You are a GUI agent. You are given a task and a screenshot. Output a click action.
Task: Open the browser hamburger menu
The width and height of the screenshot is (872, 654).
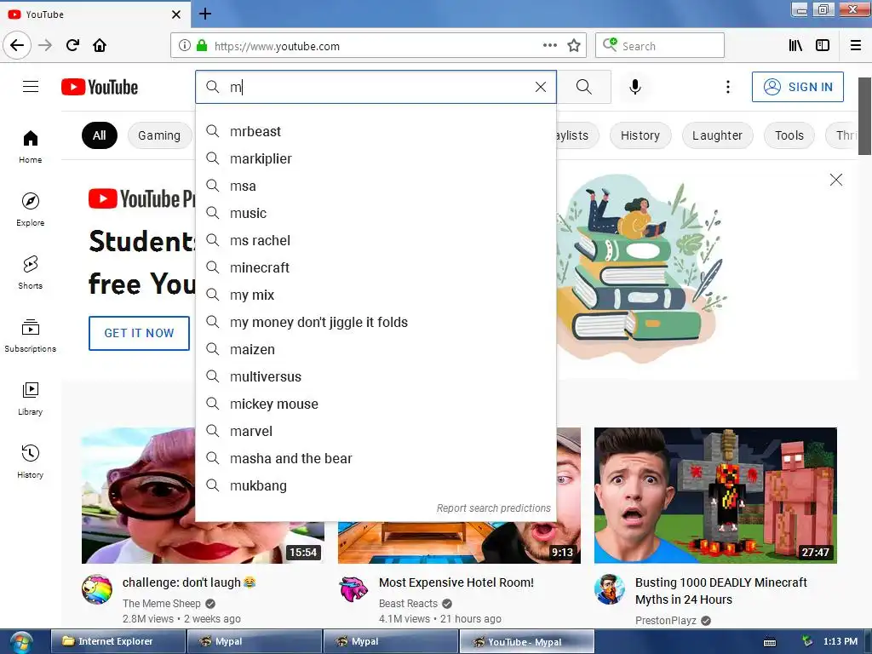pos(856,46)
